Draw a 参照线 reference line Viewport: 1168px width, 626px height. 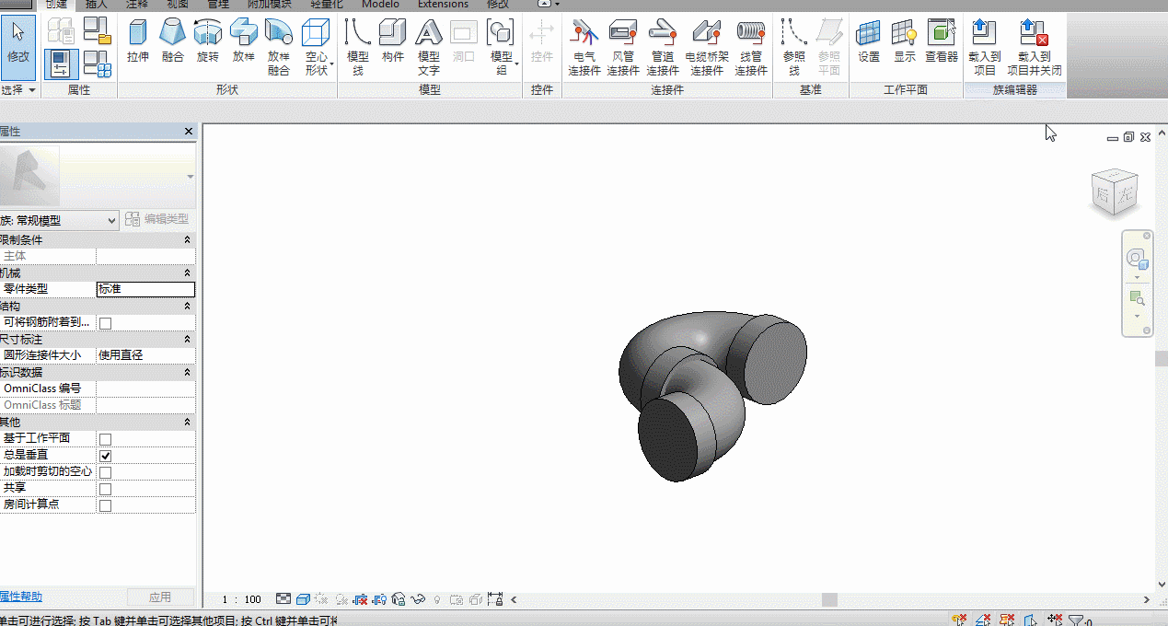click(x=793, y=47)
